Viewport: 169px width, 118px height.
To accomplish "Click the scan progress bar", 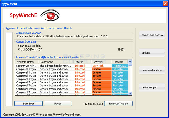I will pos(9,69).
